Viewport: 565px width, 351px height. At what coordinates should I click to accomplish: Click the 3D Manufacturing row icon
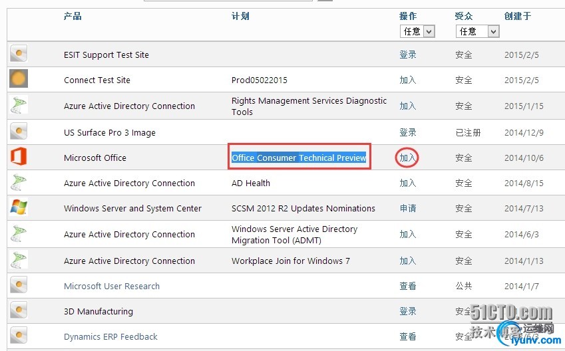pyautogui.click(x=19, y=310)
